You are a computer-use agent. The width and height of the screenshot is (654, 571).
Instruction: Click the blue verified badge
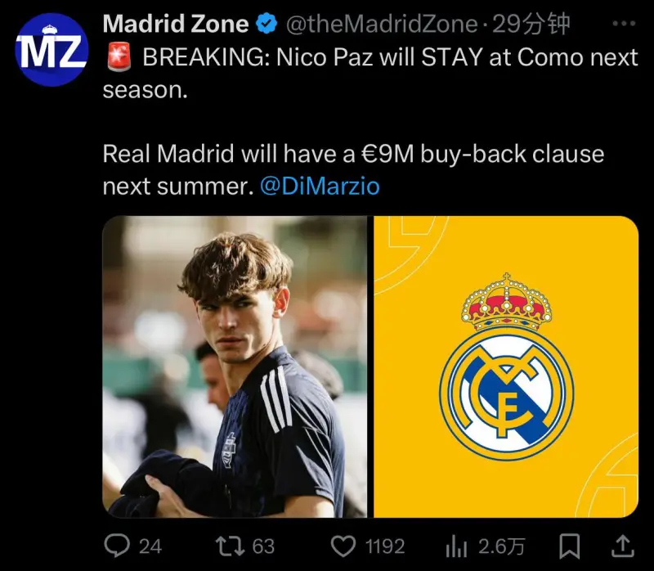(x=267, y=24)
